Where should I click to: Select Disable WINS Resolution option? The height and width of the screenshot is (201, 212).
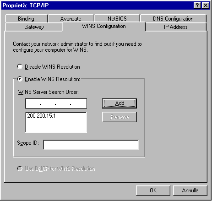[x=20, y=67]
